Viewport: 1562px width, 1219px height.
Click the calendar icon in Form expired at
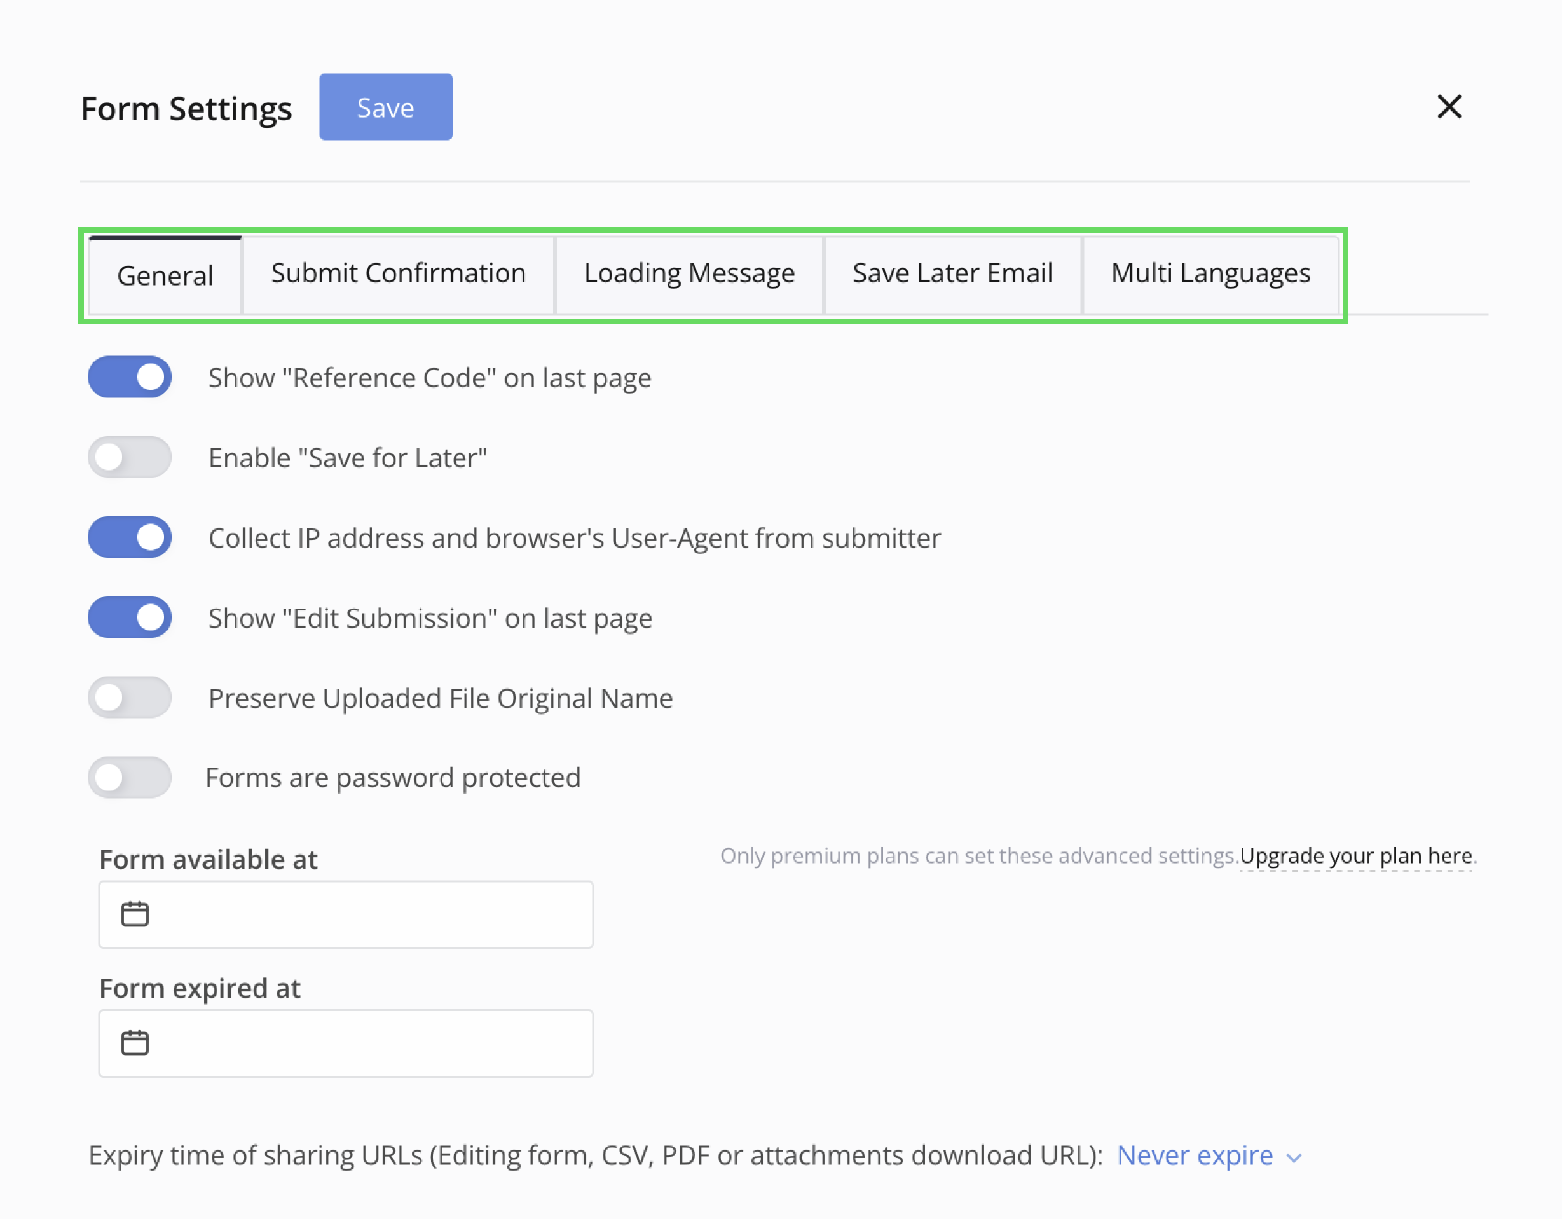[x=135, y=1042]
